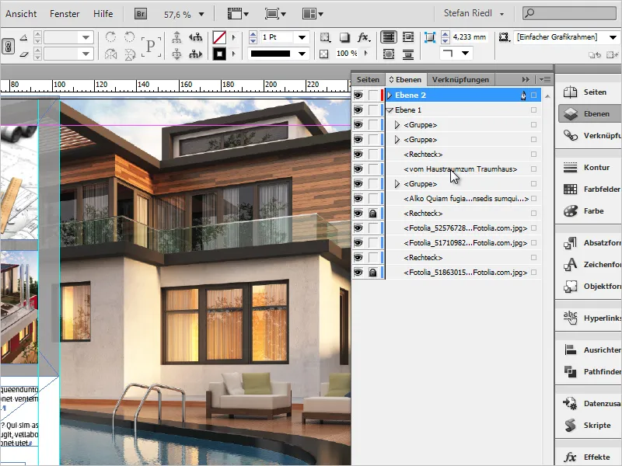Flip horizontal icon in control bar
Viewport: 622px width, 466px height.
(x=110, y=54)
